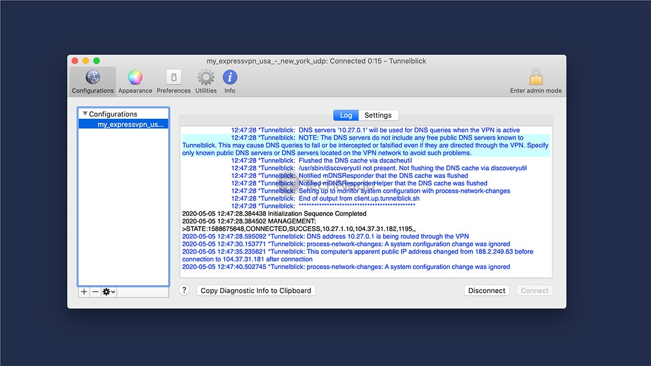The height and width of the screenshot is (366, 651).
Task: Click the window title showing Connected 0:15
Action: pyautogui.click(x=316, y=61)
